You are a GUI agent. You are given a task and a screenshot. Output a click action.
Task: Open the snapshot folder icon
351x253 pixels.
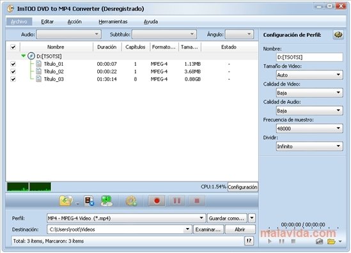coord(331,241)
